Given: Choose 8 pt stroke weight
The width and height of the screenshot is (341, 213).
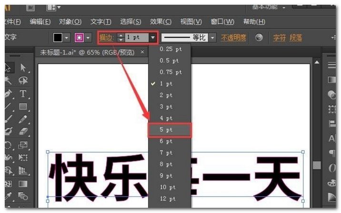Looking at the screenshot, I should point(170,164).
